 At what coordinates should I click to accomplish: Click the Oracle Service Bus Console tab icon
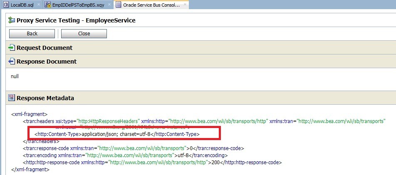click(x=118, y=5)
